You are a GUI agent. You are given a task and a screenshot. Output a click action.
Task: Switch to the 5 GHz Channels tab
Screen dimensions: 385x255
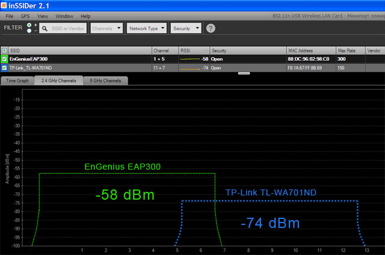coord(106,81)
